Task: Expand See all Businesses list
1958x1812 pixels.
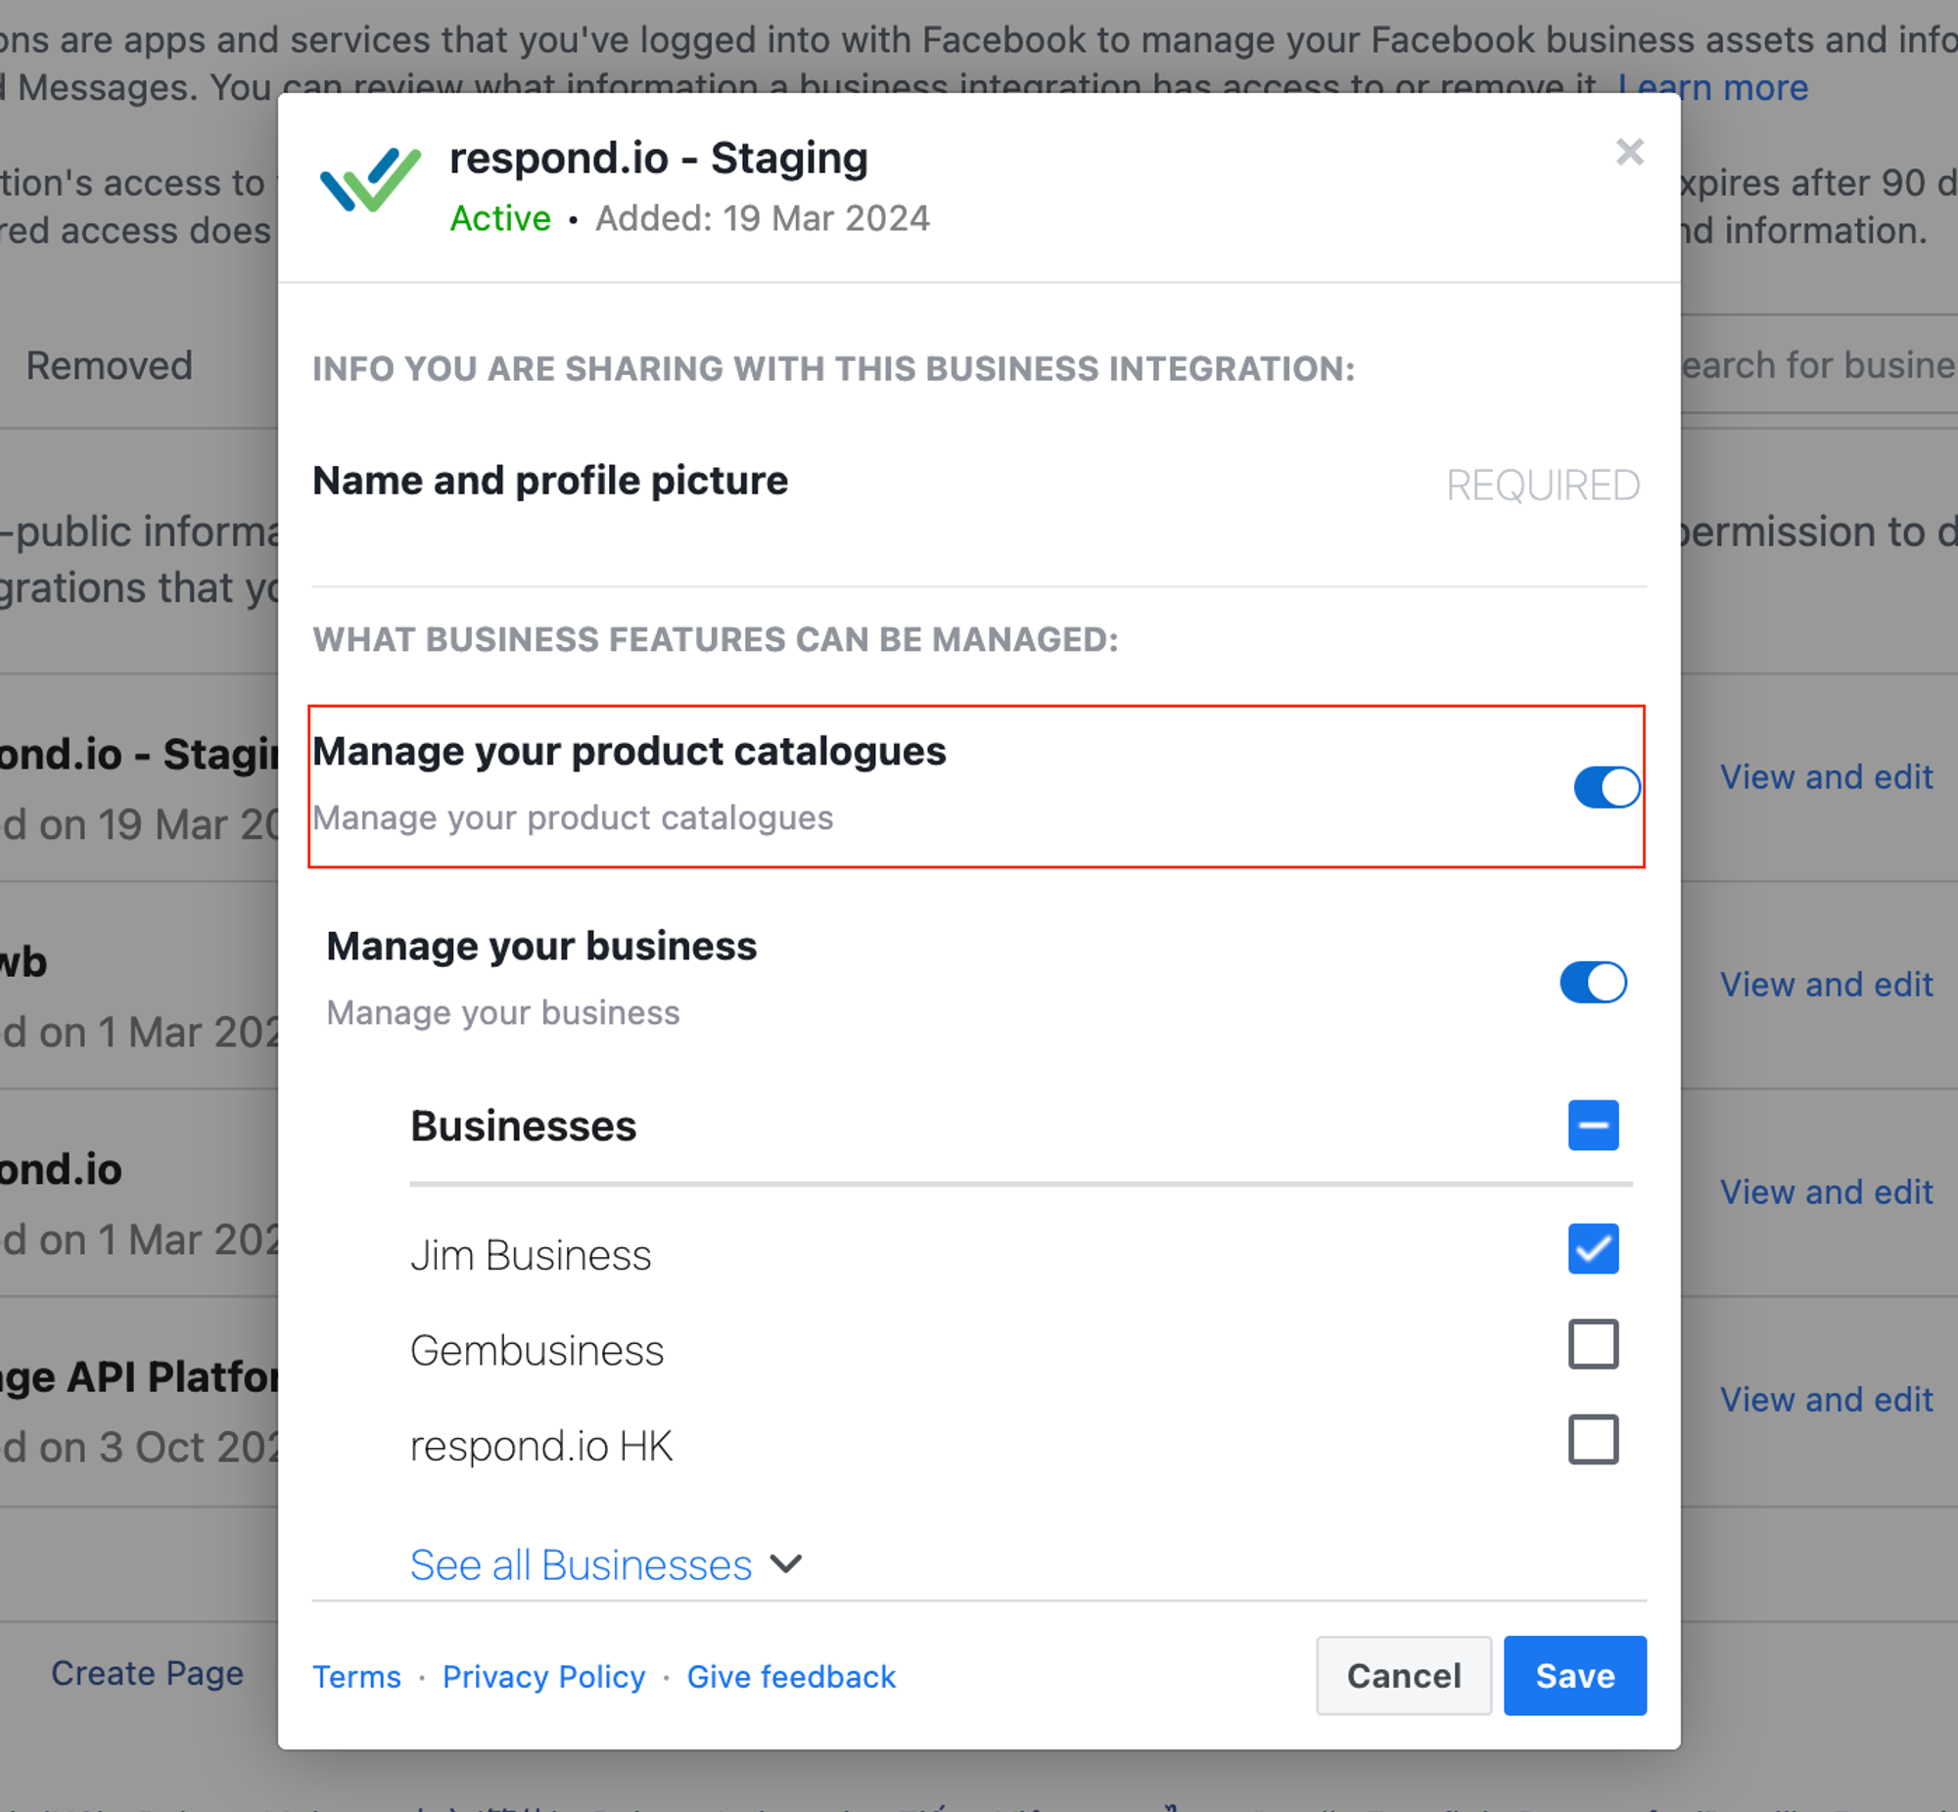Action: click(x=581, y=1564)
